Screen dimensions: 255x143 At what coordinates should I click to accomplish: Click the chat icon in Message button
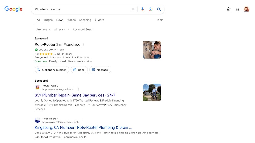93,70
